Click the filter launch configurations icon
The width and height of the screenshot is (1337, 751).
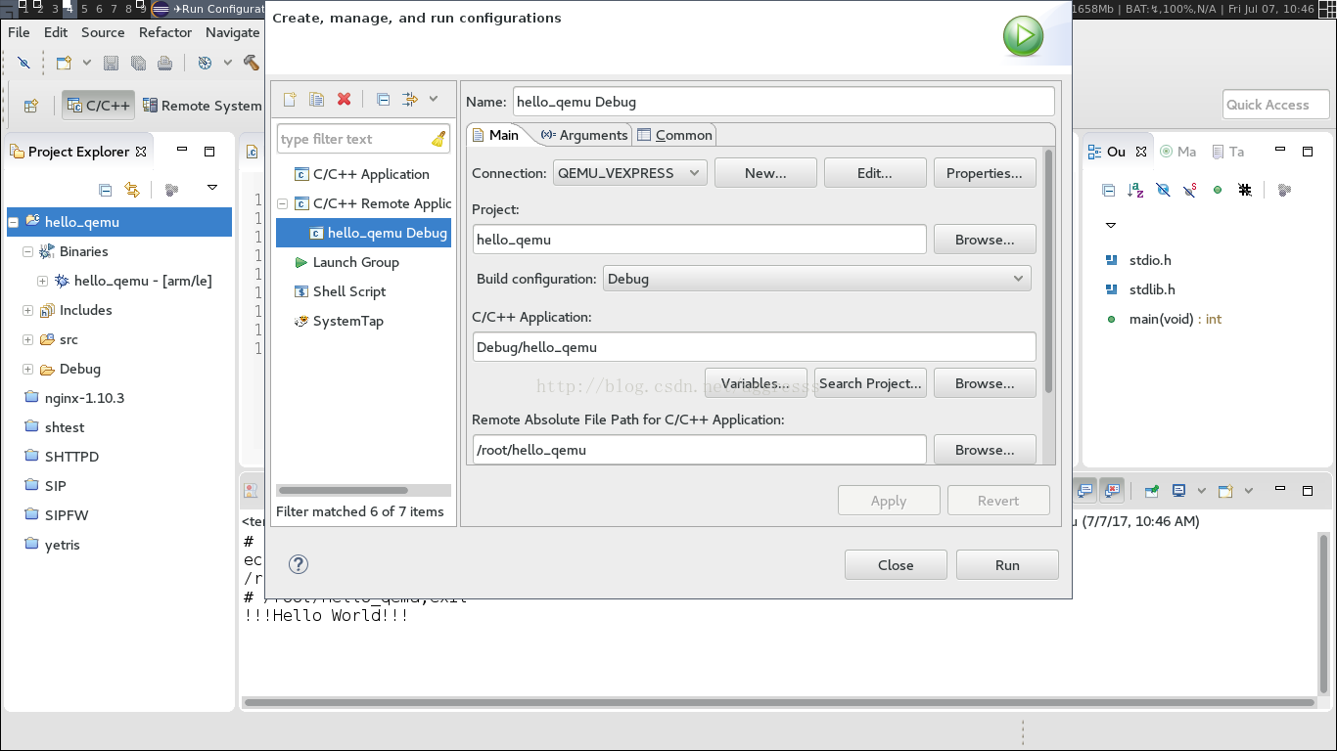pos(410,99)
